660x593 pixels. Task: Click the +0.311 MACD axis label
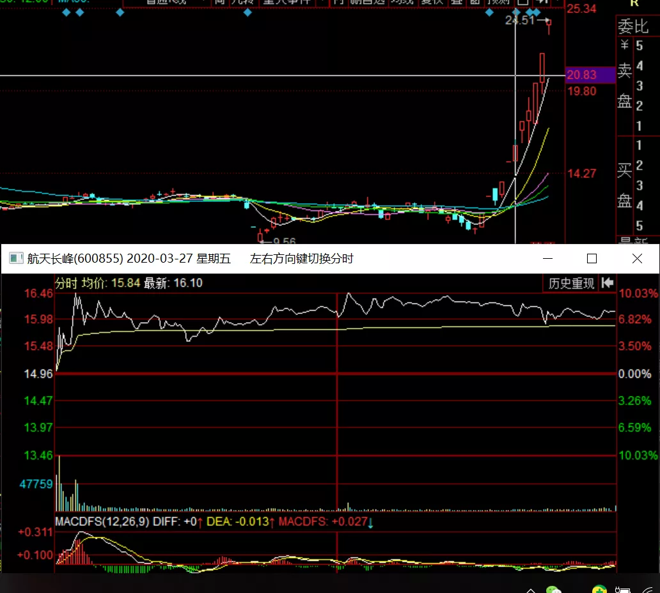click(x=35, y=532)
